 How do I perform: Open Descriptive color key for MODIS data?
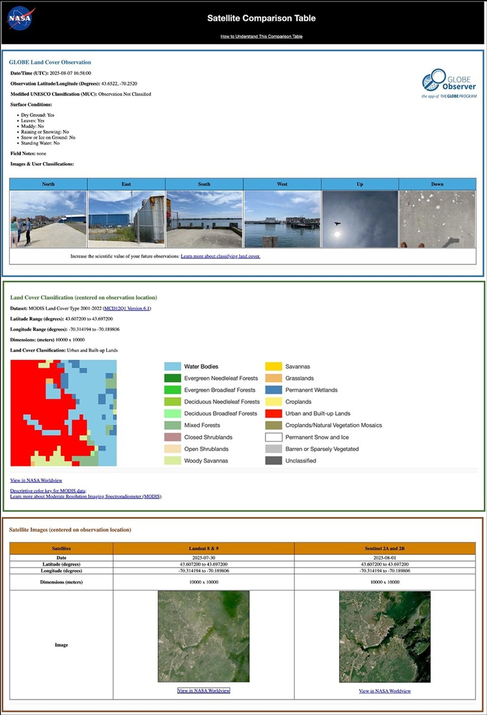point(48,491)
